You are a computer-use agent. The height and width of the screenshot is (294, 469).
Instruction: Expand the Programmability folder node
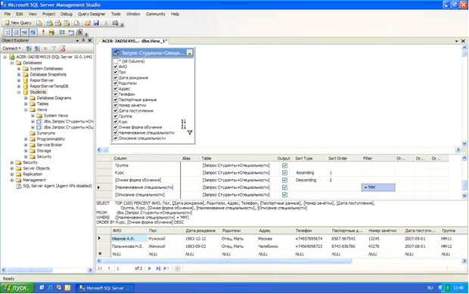pyautogui.click(x=26, y=139)
